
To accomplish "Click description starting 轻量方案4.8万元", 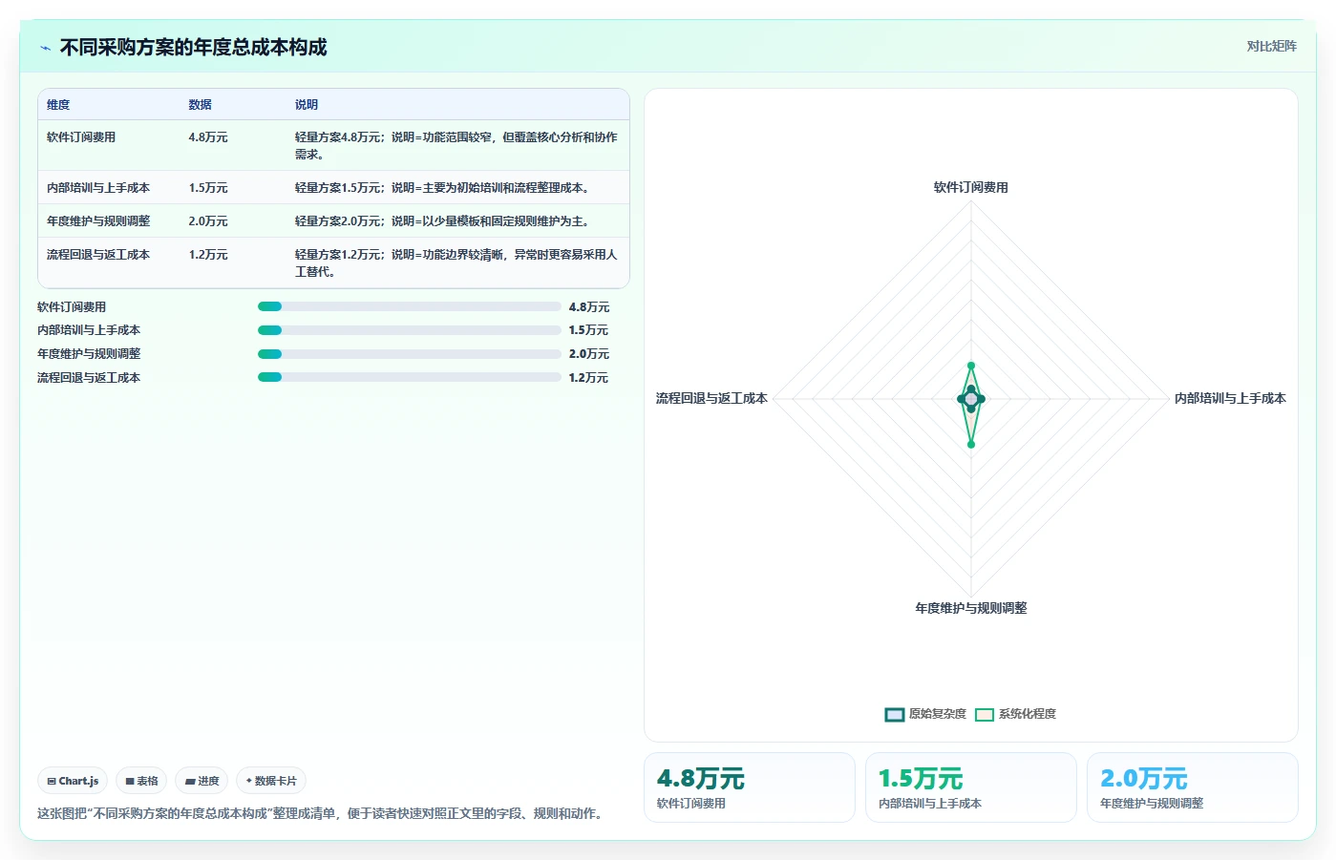I will point(456,146).
